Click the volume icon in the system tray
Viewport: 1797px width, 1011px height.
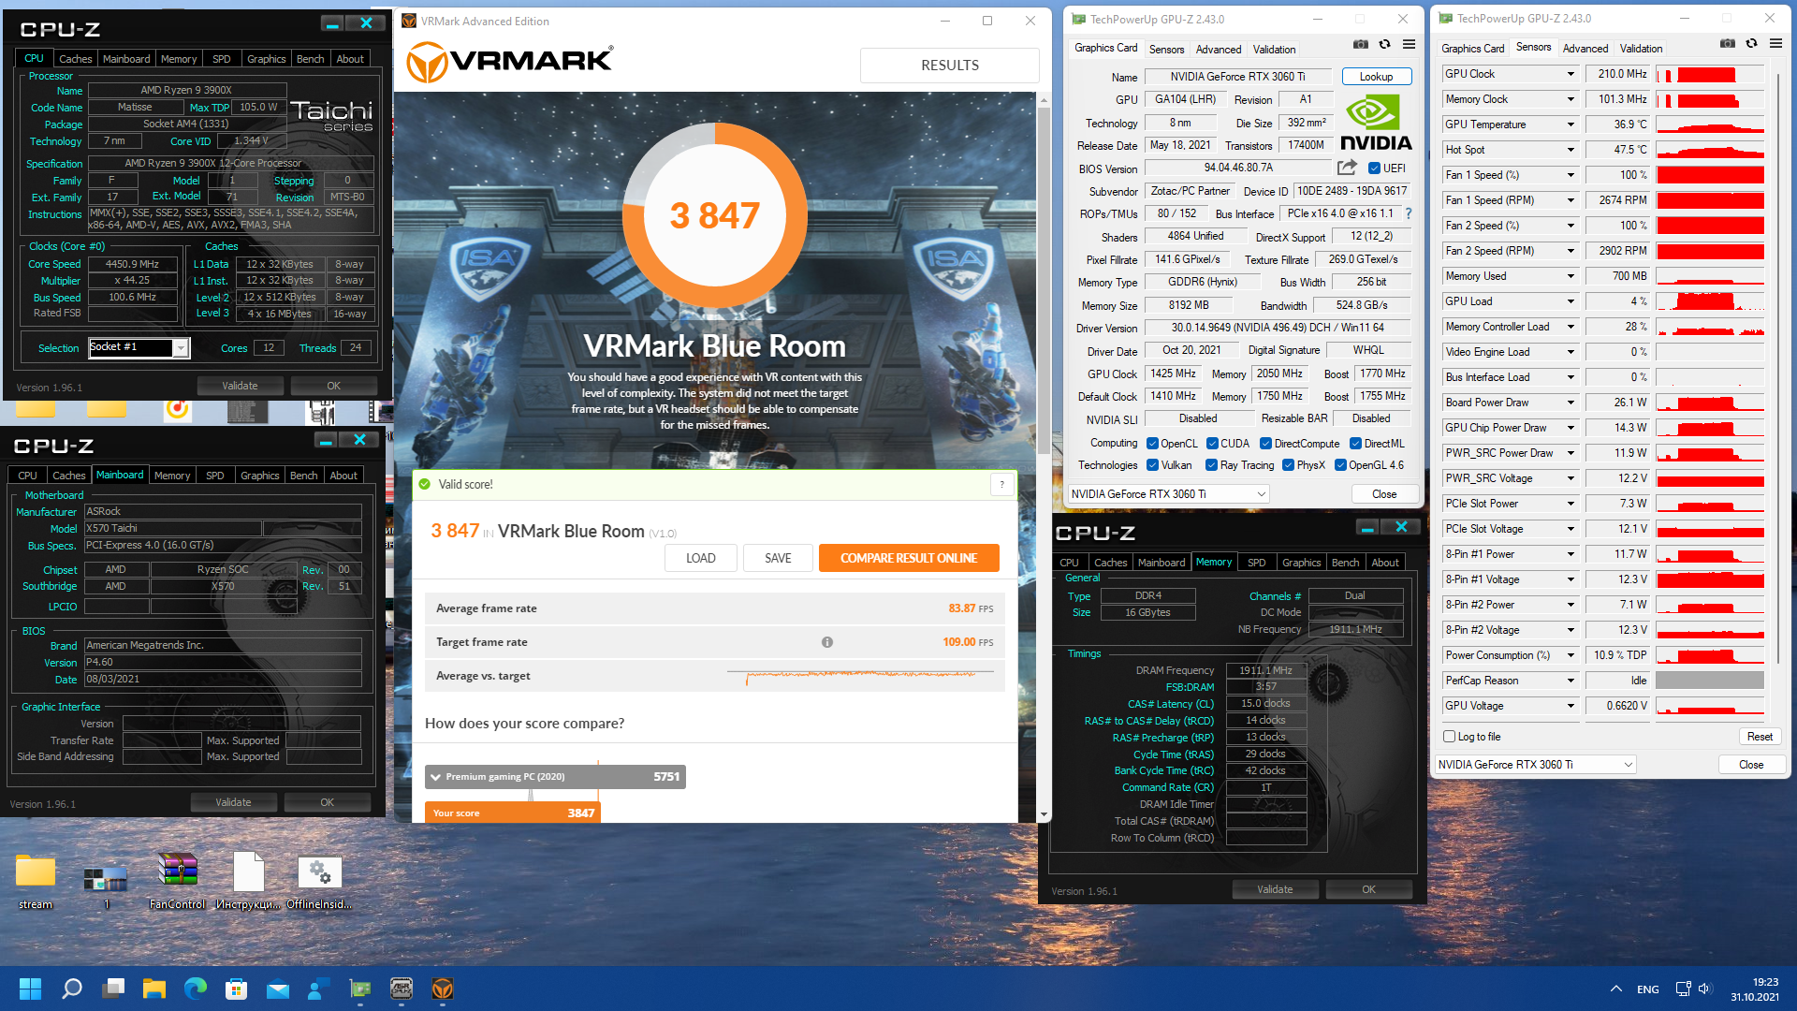1703,989
